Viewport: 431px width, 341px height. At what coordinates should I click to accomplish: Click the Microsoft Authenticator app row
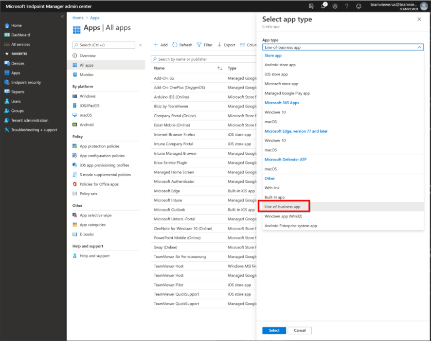point(204,181)
